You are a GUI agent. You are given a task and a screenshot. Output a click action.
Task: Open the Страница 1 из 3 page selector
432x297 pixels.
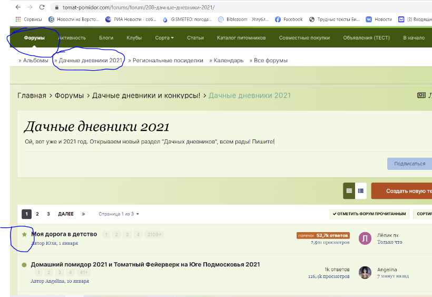pyautogui.click(x=119, y=214)
